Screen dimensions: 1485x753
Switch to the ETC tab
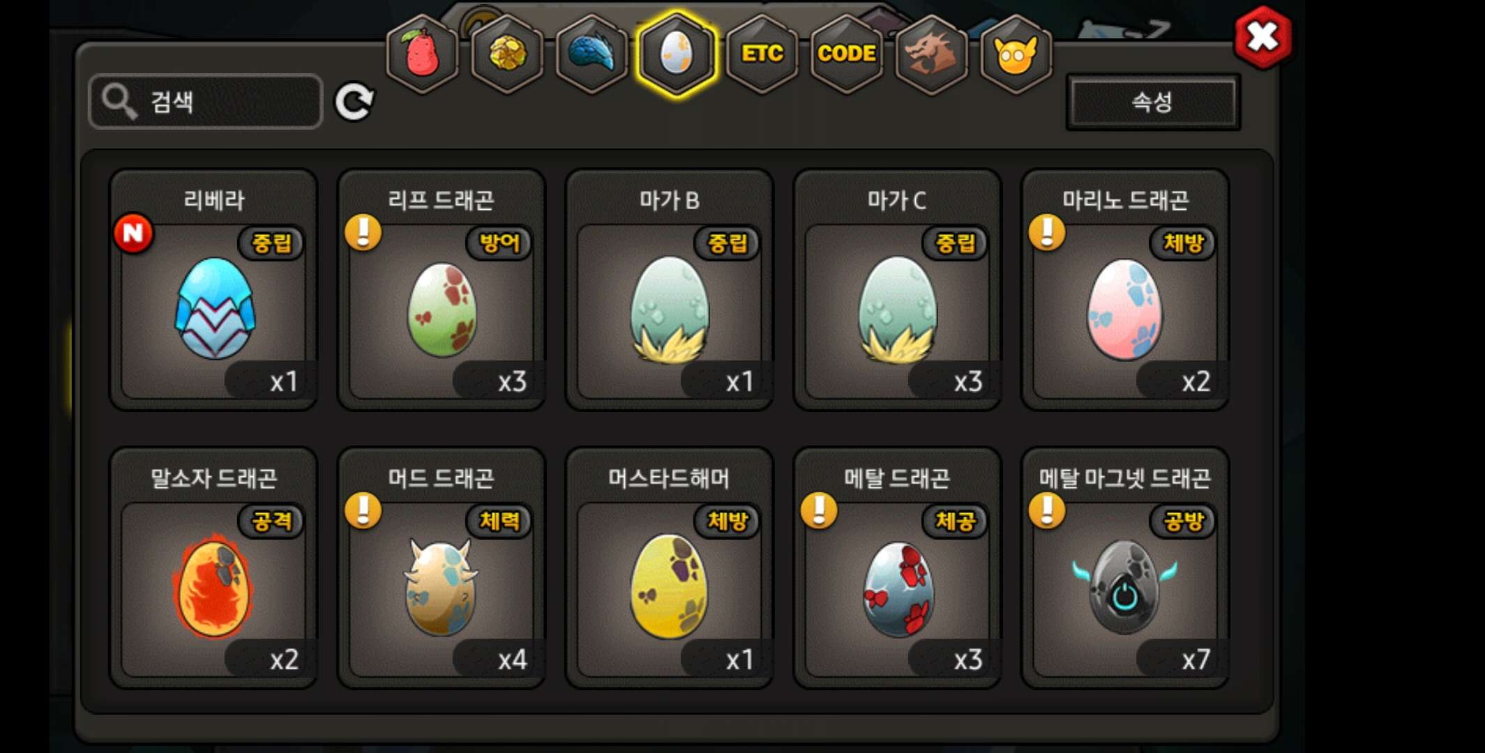click(762, 54)
